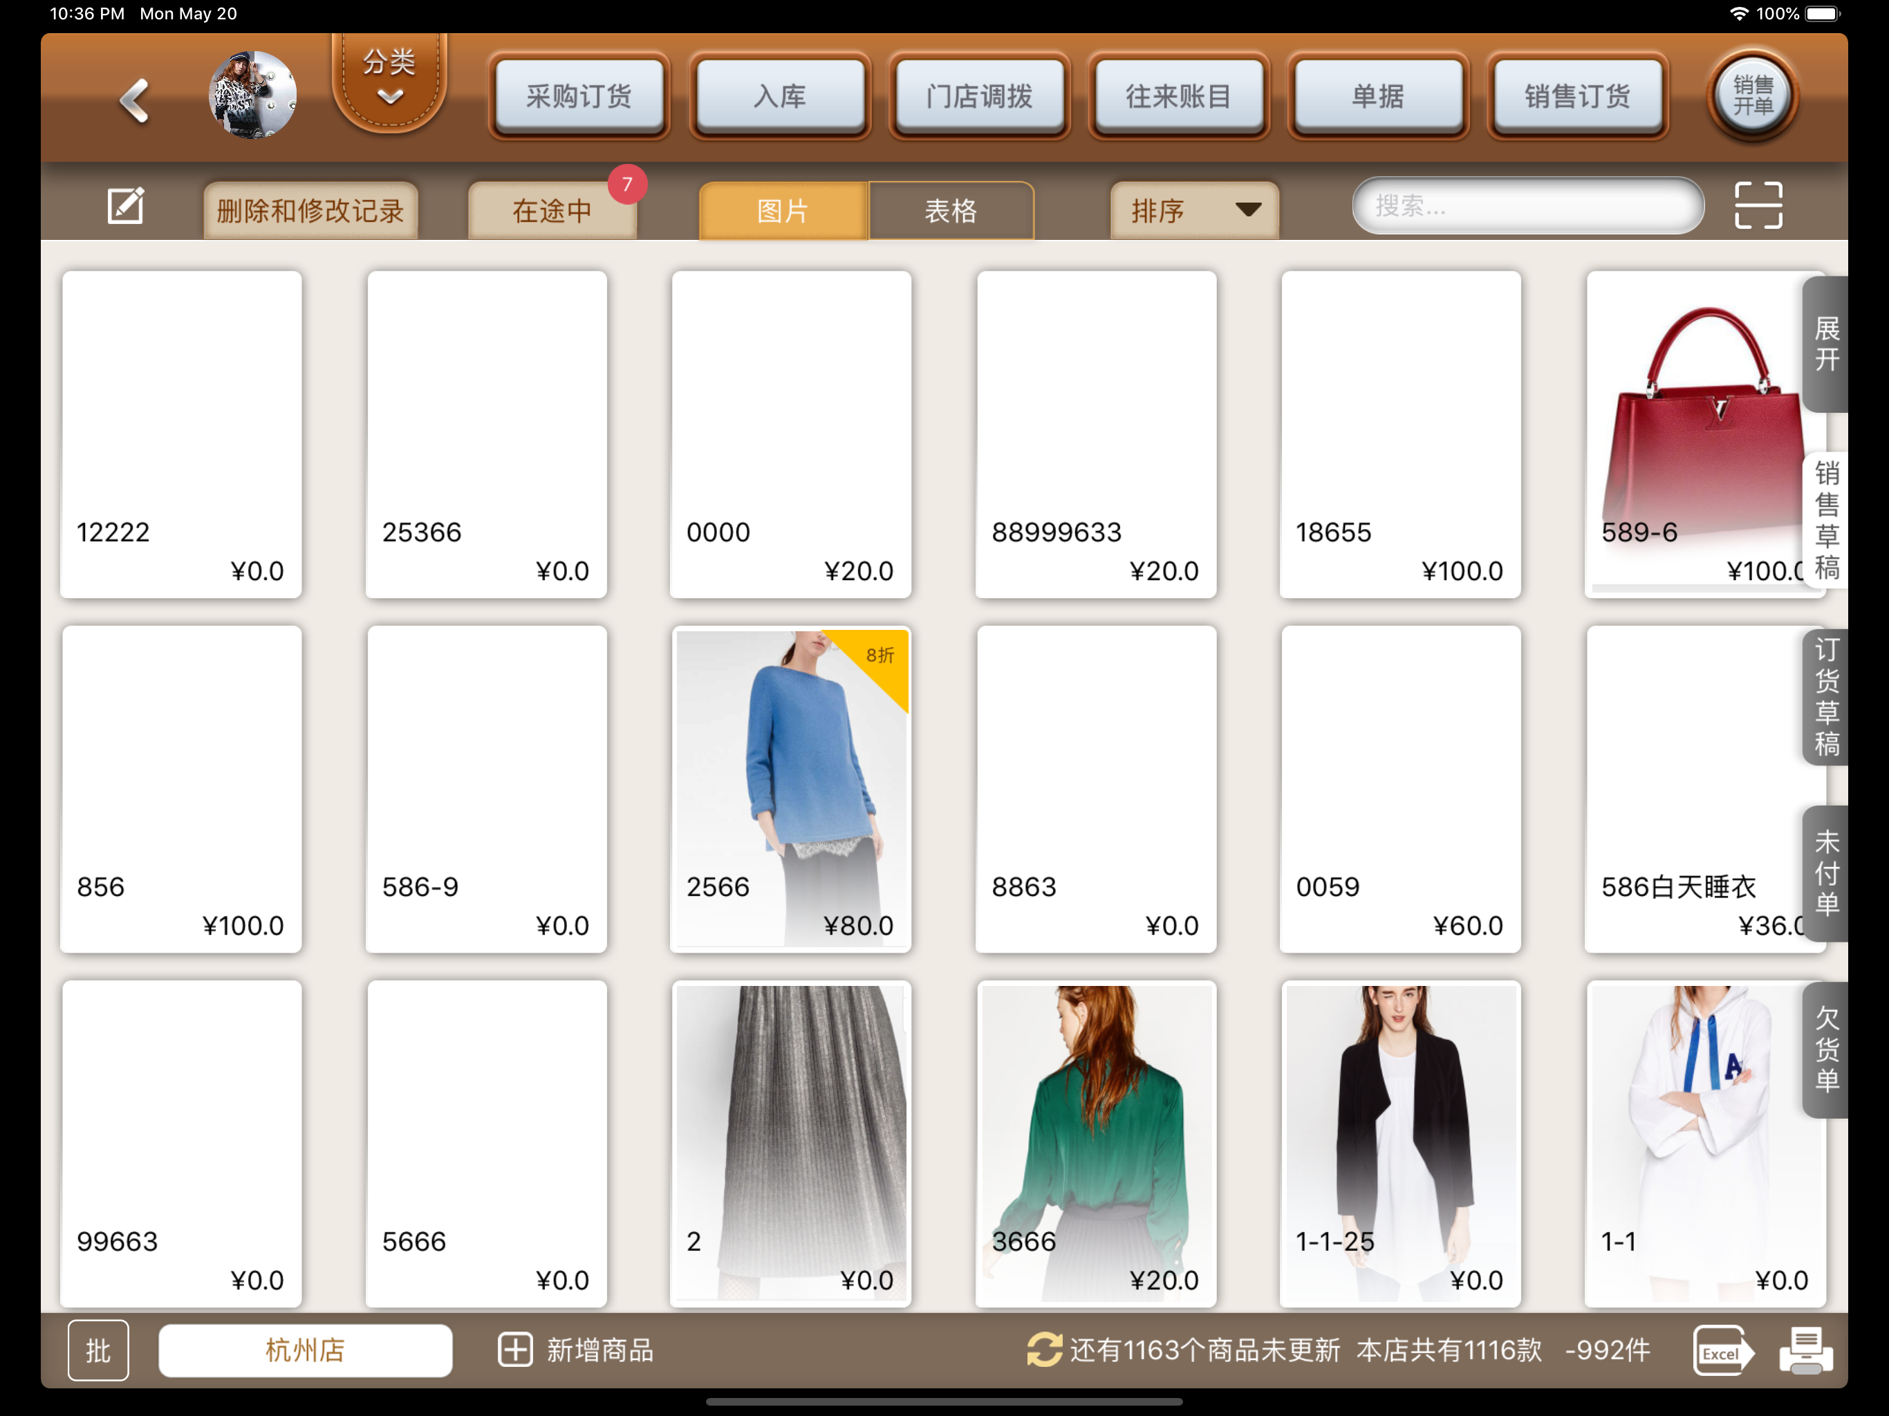Tap the barcode scan frame icon
The width and height of the screenshot is (1889, 1416).
click(1758, 206)
